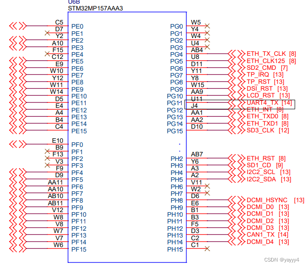Click the DCMI_HSYNC net label
This screenshot has width=306, height=267.
(x=267, y=200)
